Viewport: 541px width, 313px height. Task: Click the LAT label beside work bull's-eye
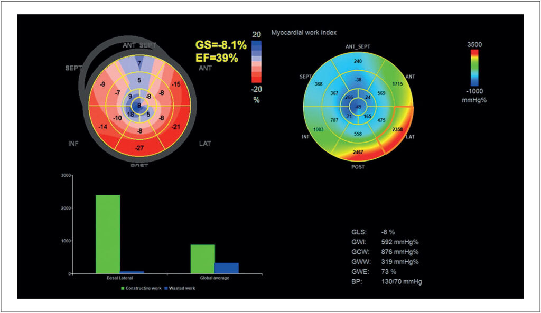[410, 137]
